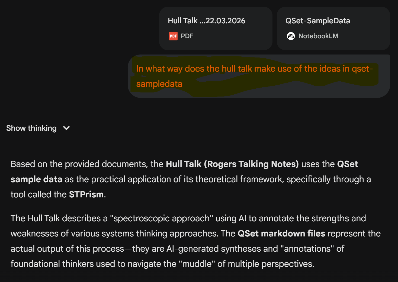The image size is (398, 282).
Task: Expand the Show thinking chevron
Action: pos(66,128)
